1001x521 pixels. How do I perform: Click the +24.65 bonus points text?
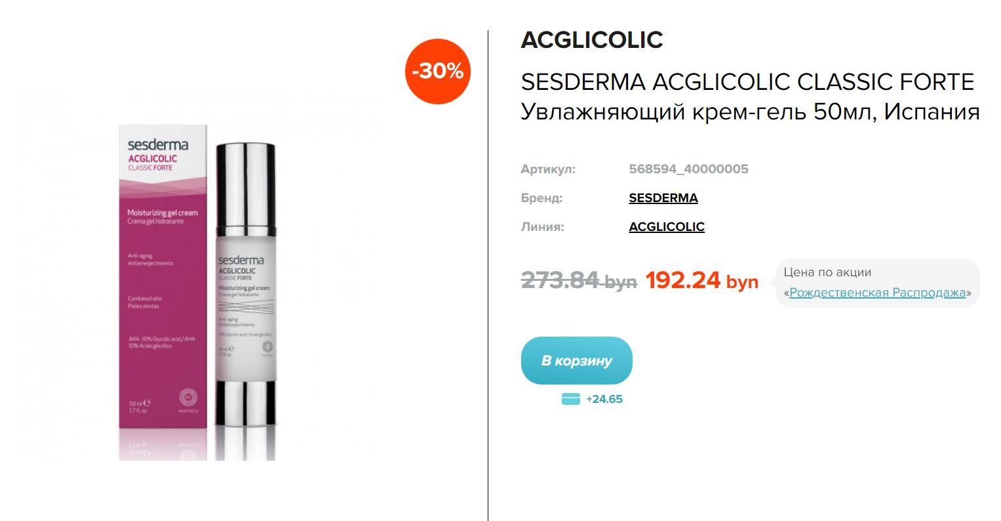pyautogui.click(x=604, y=399)
